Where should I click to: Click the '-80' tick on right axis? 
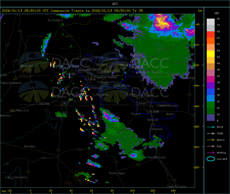[197, 24]
